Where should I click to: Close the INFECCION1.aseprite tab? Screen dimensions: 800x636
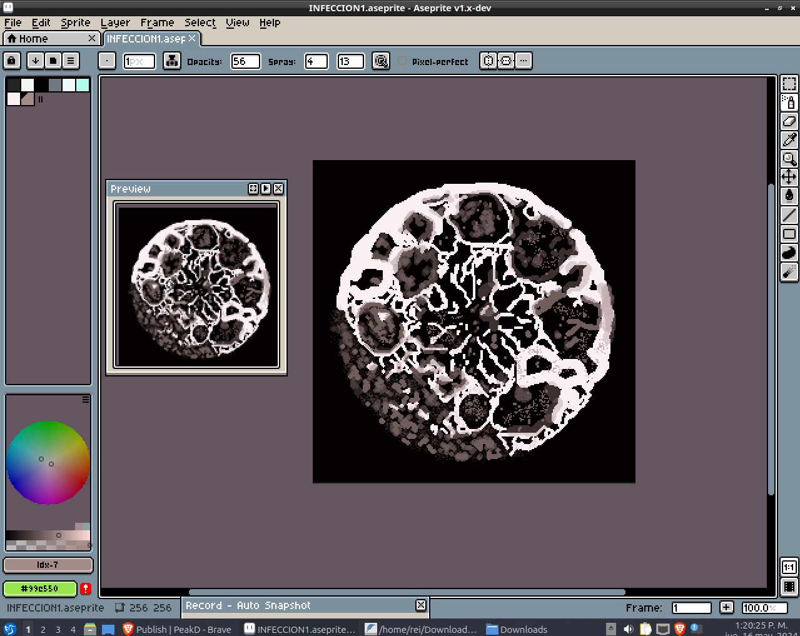click(193, 38)
